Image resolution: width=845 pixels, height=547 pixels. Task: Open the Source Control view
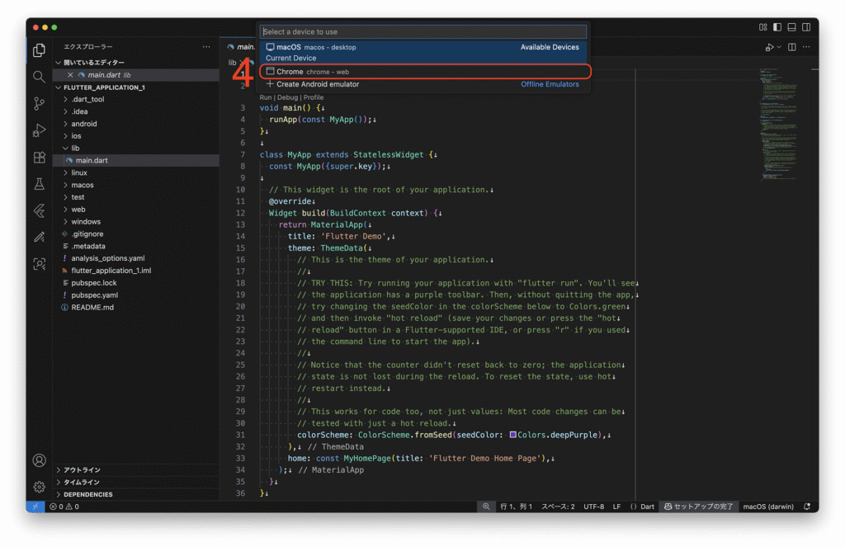[x=39, y=103]
